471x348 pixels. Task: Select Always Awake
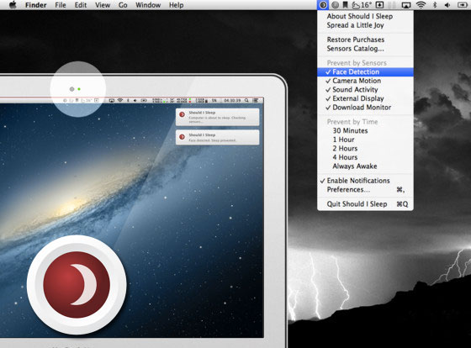(x=365, y=166)
